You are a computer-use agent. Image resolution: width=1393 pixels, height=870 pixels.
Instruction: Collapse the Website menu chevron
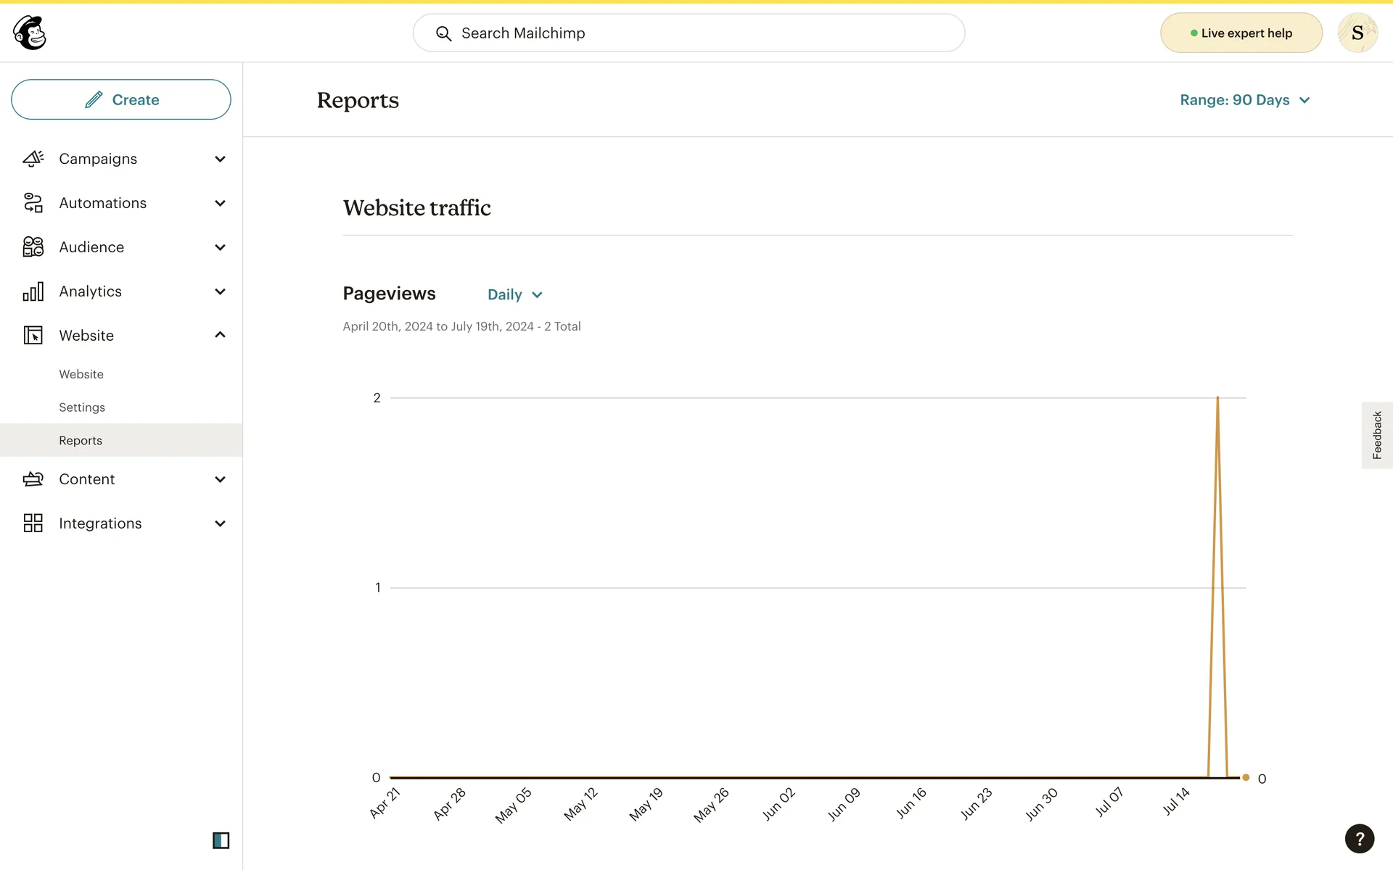pos(220,335)
